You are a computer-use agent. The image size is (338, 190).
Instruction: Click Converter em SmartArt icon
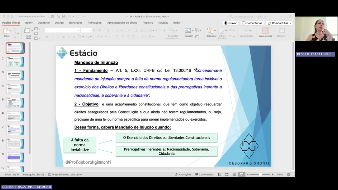pos(172,31)
